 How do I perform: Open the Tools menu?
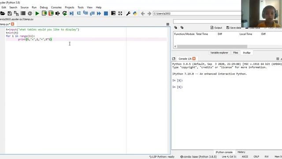[x=81, y=8]
